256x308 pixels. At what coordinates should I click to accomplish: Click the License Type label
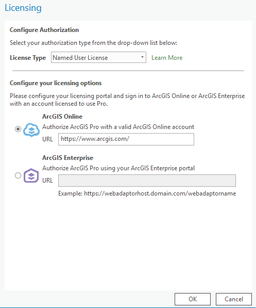pos(28,58)
